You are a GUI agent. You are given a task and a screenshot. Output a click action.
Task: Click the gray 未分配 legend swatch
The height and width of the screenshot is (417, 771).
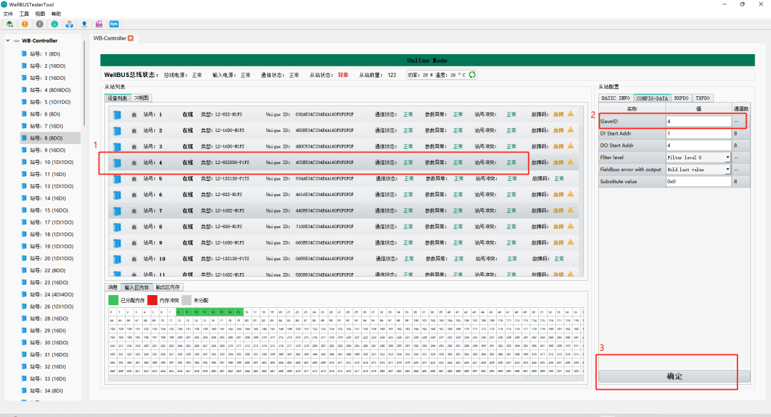[186, 300]
